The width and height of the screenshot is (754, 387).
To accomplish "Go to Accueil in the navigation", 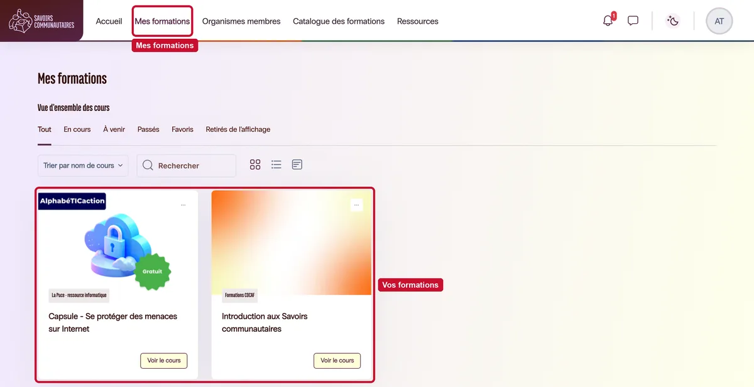I will coord(109,21).
